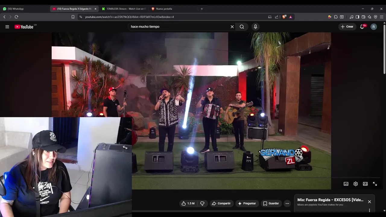Run search with the magnifier button
The image size is (386, 217).
point(242,27)
